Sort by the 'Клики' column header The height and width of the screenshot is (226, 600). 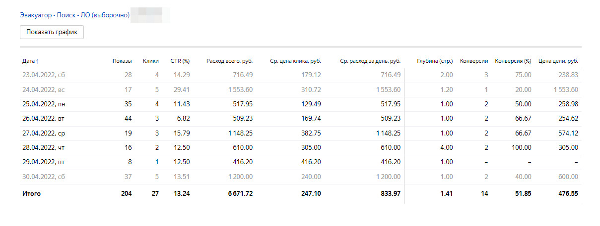[150, 61]
